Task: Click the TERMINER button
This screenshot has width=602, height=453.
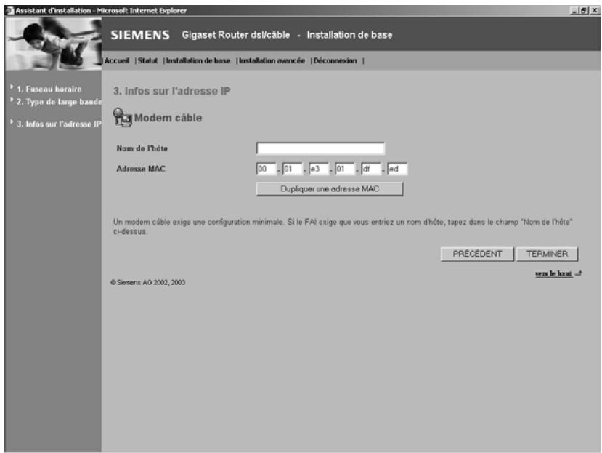Action: click(x=547, y=254)
